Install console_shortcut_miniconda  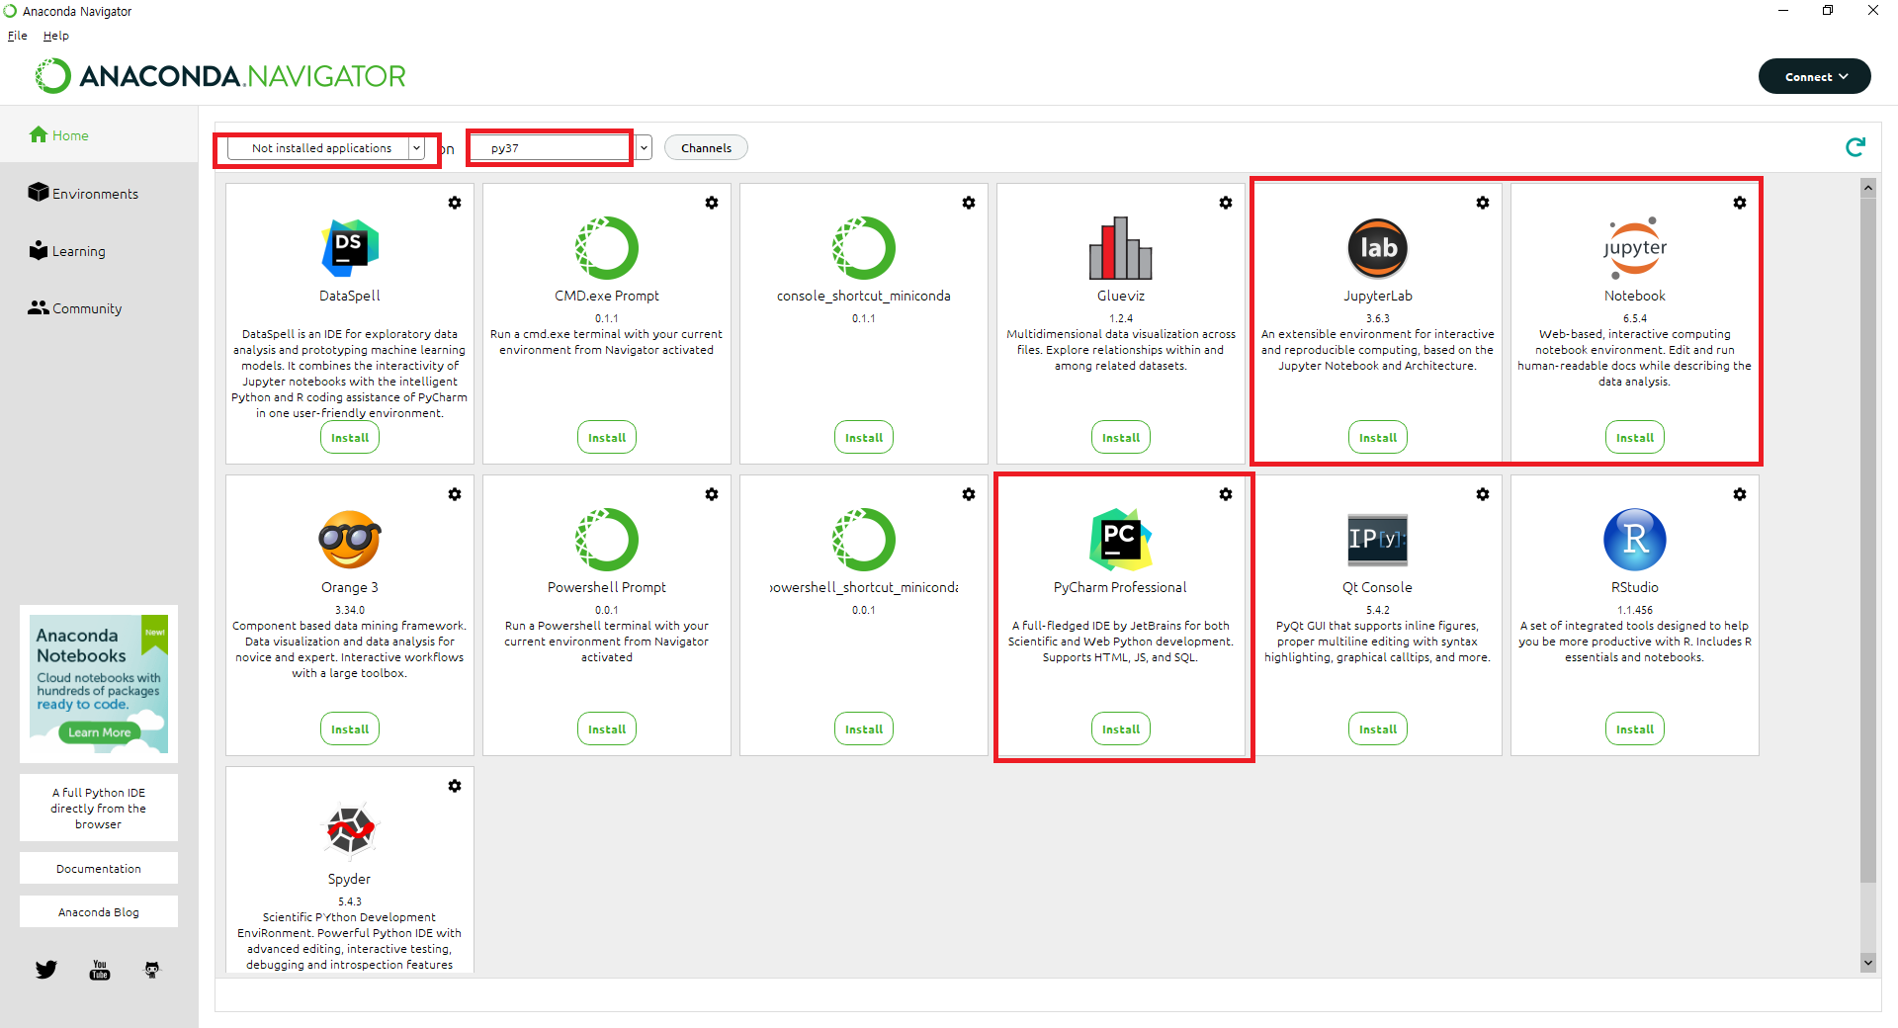tap(864, 437)
